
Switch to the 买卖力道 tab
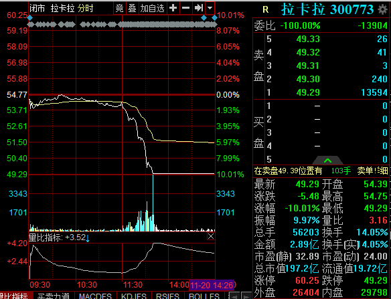pyautogui.click(x=54, y=296)
